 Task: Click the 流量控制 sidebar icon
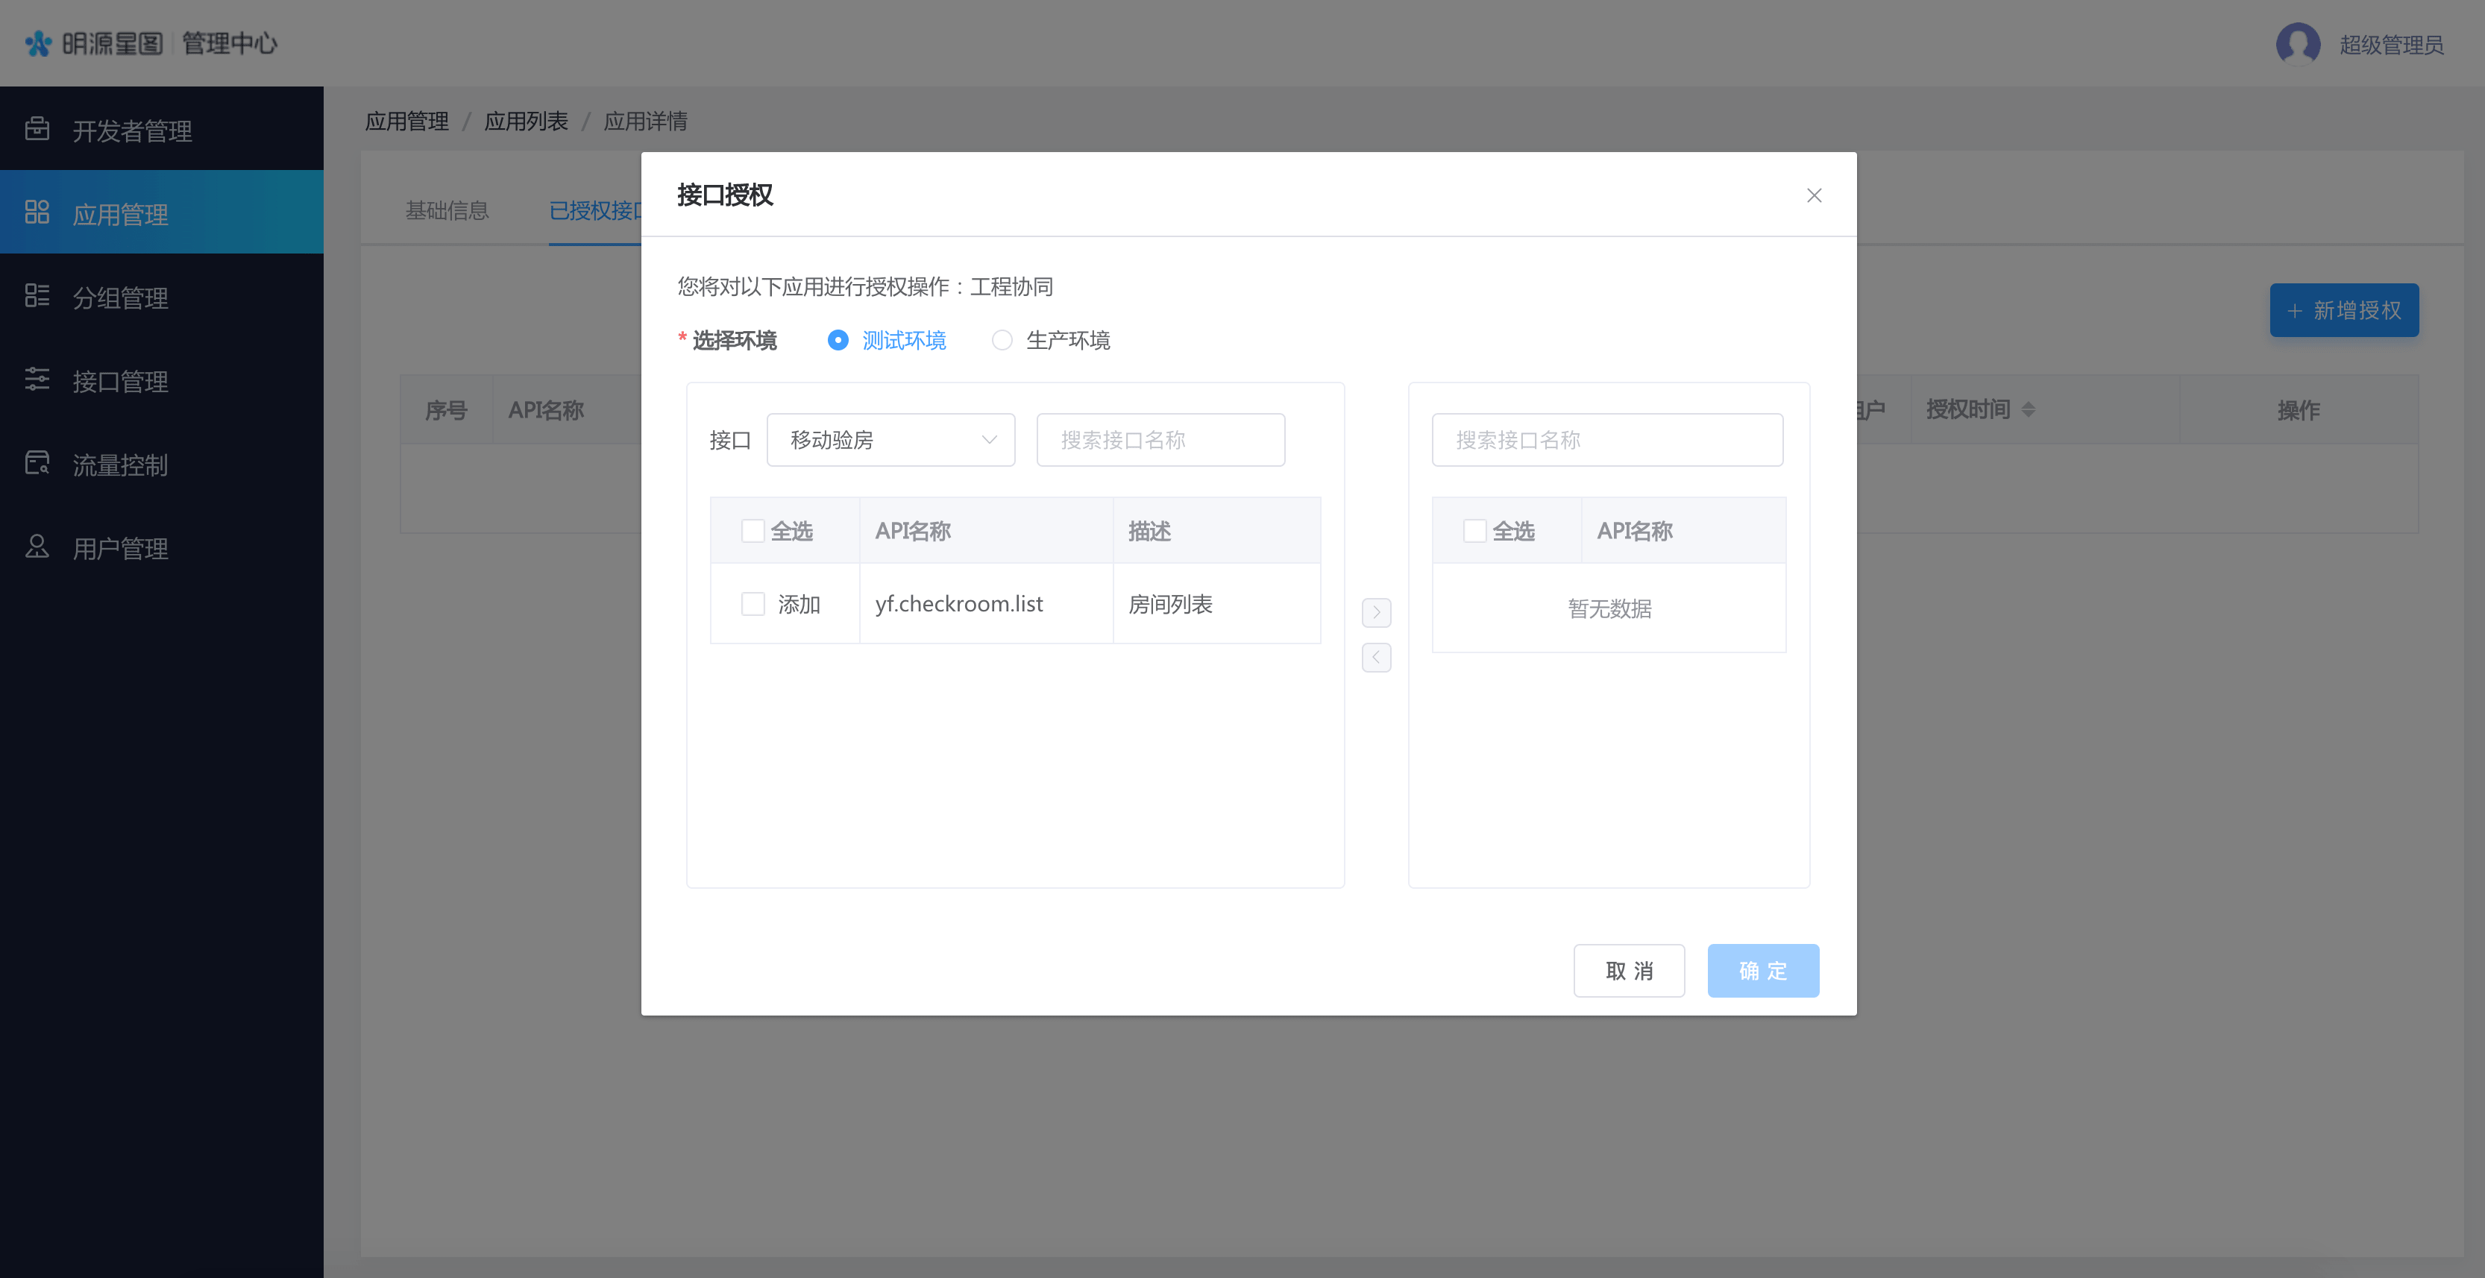pyautogui.click(x=37, y=464)
